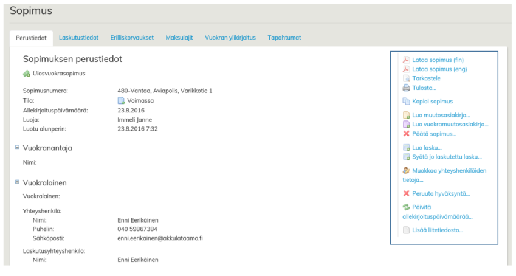Click Lisää liitetiedosto link
This screenshot has width=516, height=276.
coord(437,230)
